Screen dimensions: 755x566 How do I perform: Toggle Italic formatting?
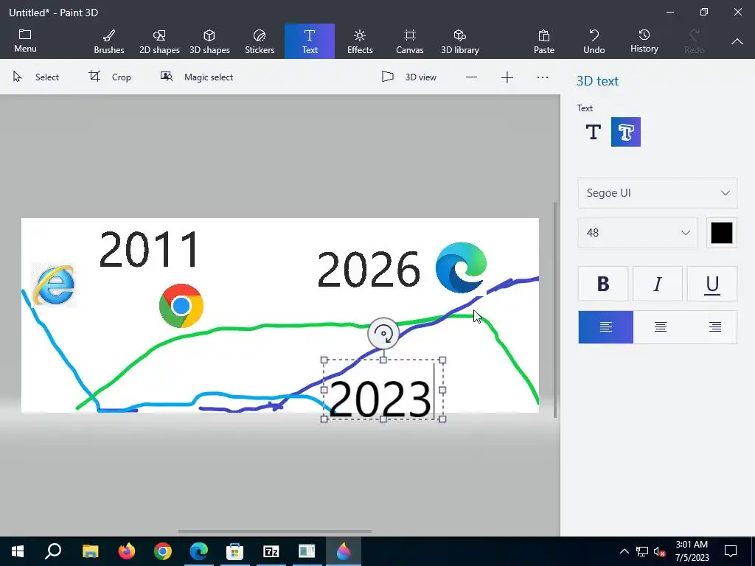tap(657, 284)
